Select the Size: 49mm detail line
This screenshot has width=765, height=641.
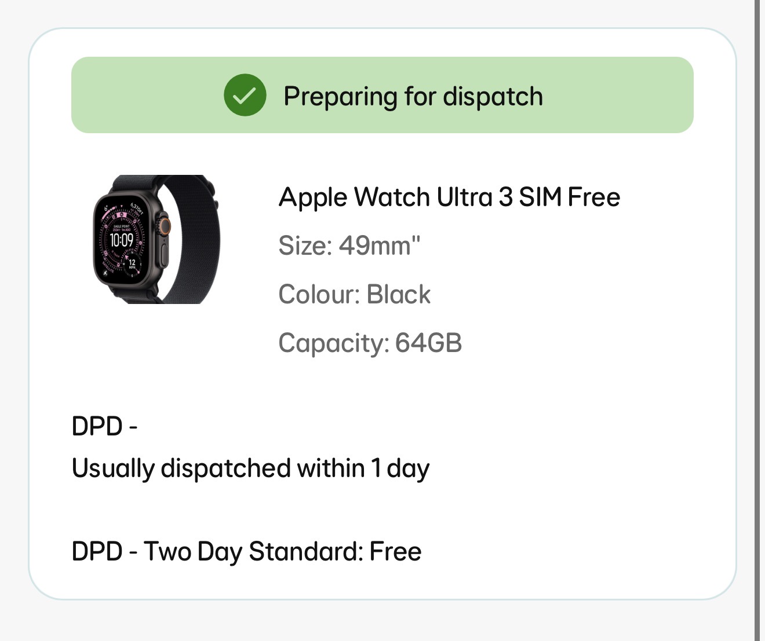[x=349, y=246]
